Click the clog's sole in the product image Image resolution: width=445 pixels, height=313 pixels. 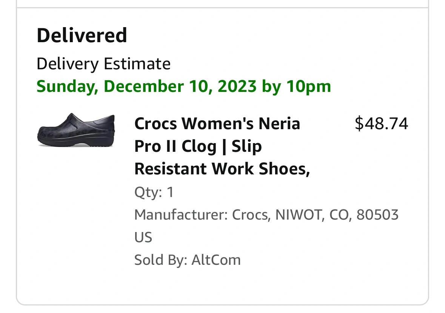(76, 143)
